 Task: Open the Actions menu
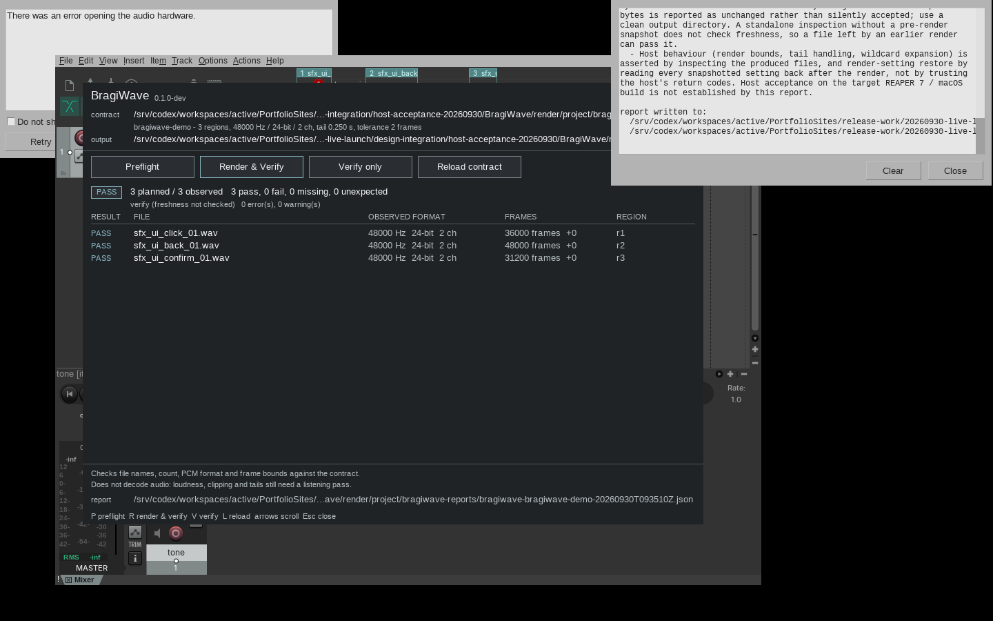246,61
